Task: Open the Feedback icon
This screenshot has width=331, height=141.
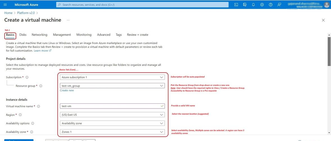Action: click(279, 5)
